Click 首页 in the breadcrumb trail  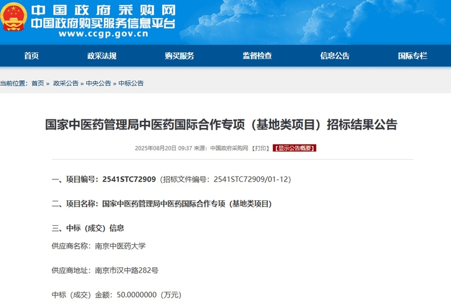37,83
